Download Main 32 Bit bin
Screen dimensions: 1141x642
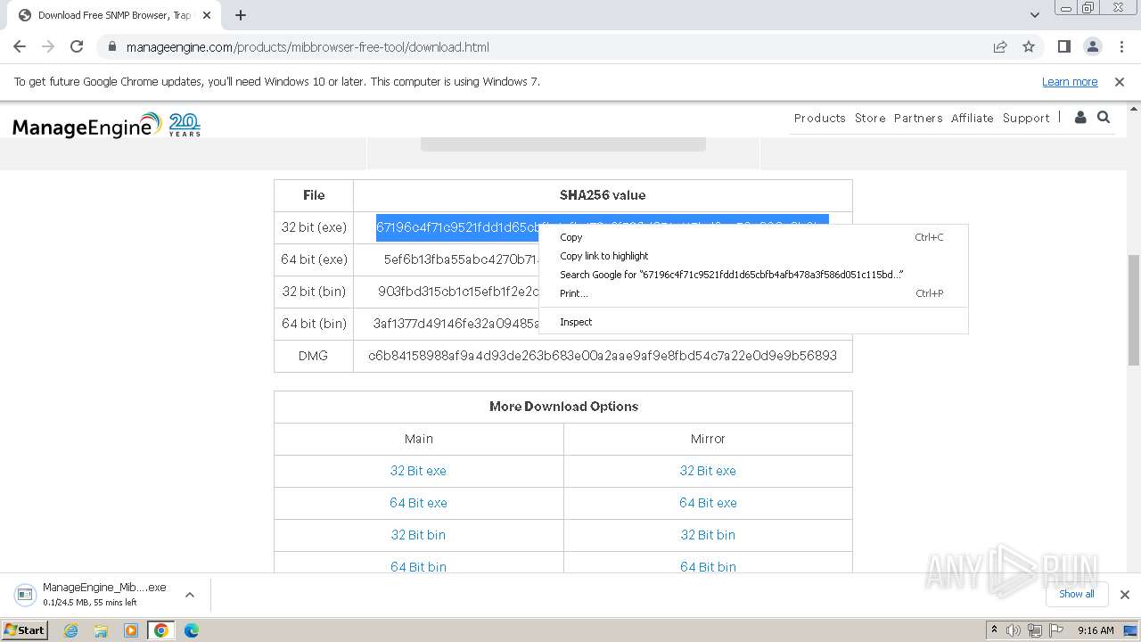(418, 535)
